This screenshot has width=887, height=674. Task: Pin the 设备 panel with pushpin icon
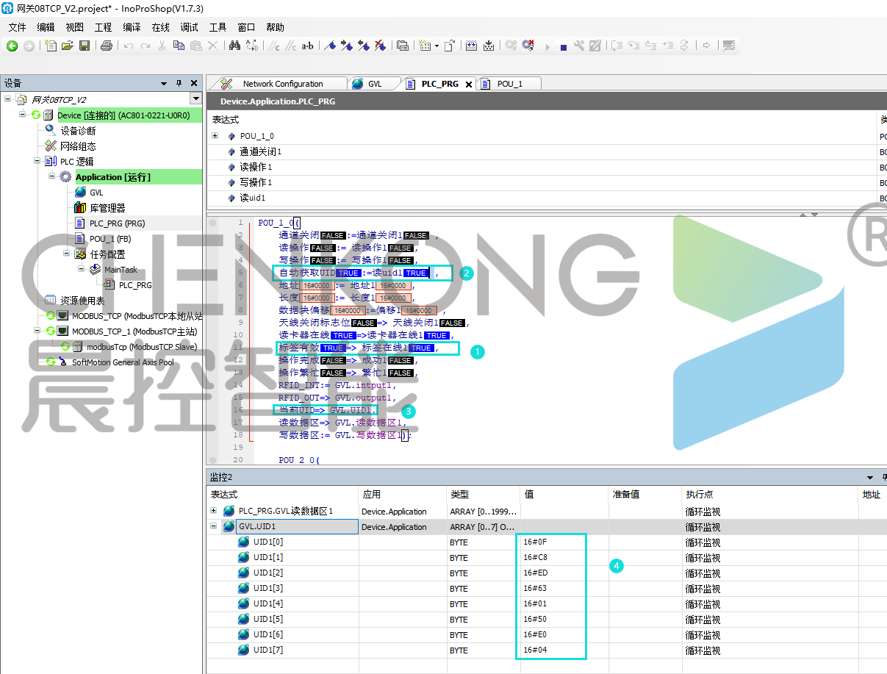tap(179, 83)
